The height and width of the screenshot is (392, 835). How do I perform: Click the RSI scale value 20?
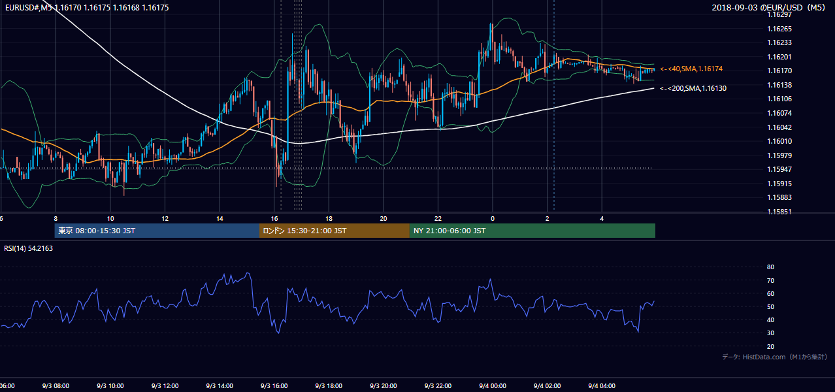(770, 346)
